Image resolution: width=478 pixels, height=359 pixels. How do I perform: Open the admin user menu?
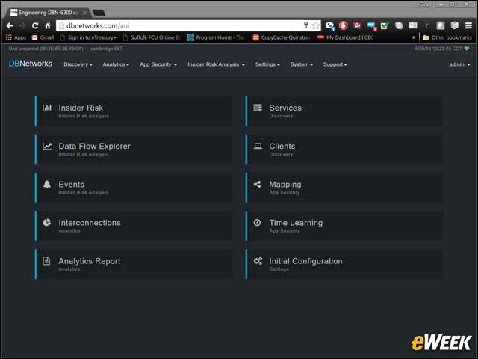459,64
